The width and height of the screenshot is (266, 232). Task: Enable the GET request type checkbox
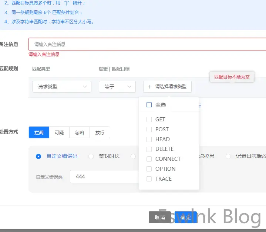149,120
